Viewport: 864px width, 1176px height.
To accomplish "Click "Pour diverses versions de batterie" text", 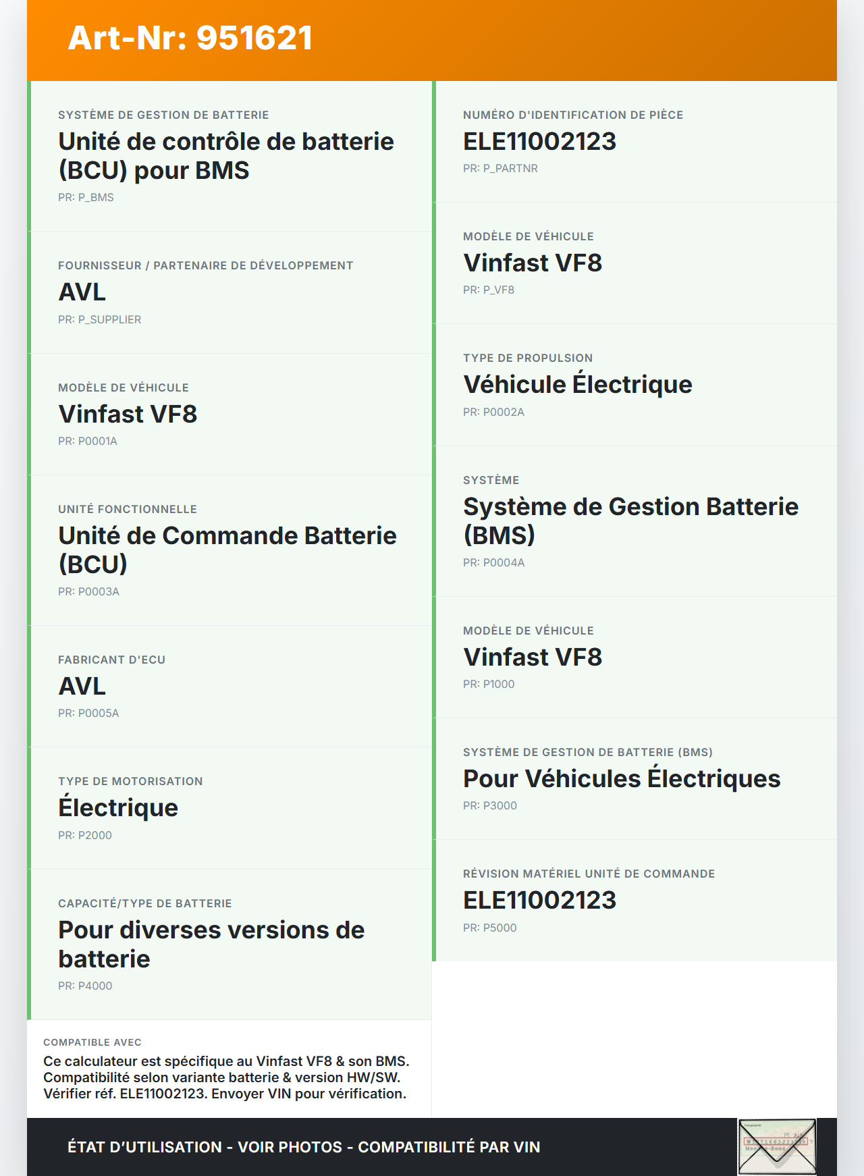I will [x=211, y=944].
